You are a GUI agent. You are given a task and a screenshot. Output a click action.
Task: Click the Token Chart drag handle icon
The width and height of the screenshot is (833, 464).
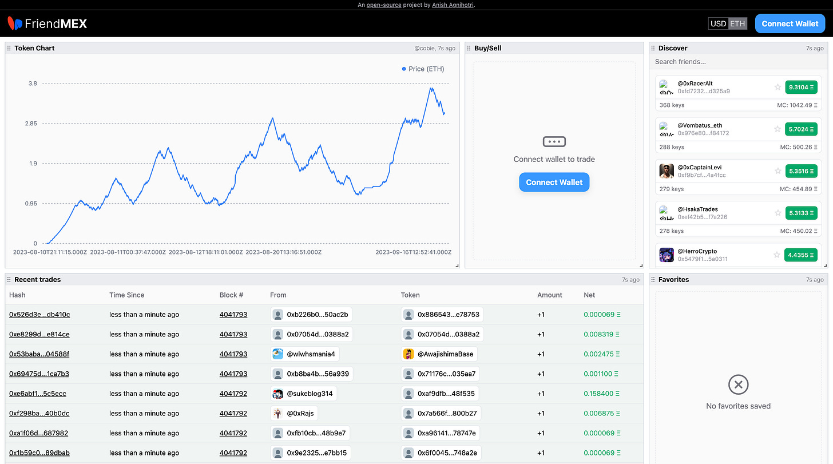click(x=9, y=48)
